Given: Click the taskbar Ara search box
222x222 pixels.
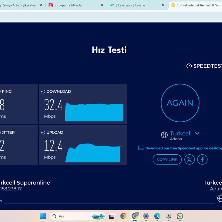Looking at the screenshot, I should click(x=77, y=216).
